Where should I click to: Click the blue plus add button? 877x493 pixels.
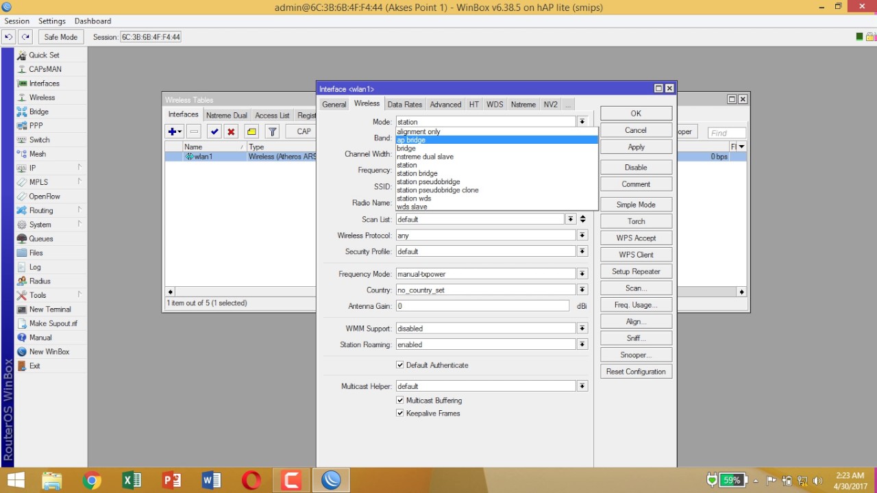pos(175,131)
